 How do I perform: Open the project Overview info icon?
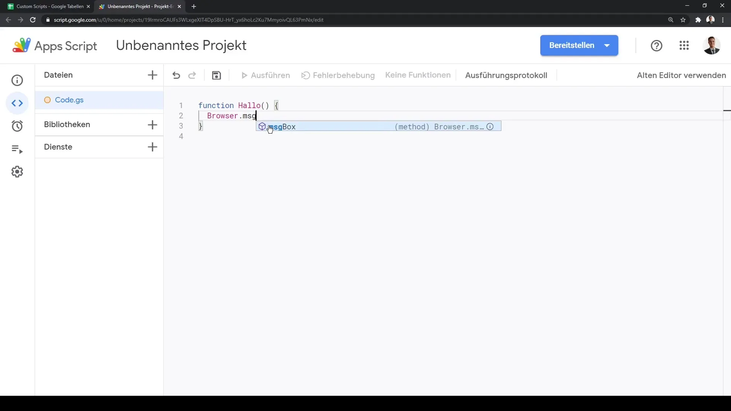(x=17, y=80)
